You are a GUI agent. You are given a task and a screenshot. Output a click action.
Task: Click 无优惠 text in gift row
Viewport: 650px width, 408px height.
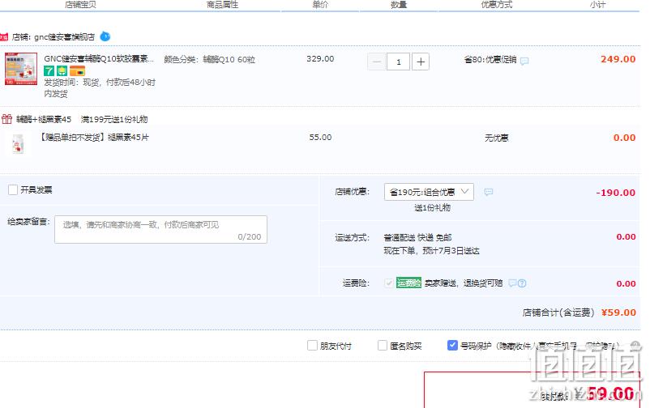pos(497,138)
